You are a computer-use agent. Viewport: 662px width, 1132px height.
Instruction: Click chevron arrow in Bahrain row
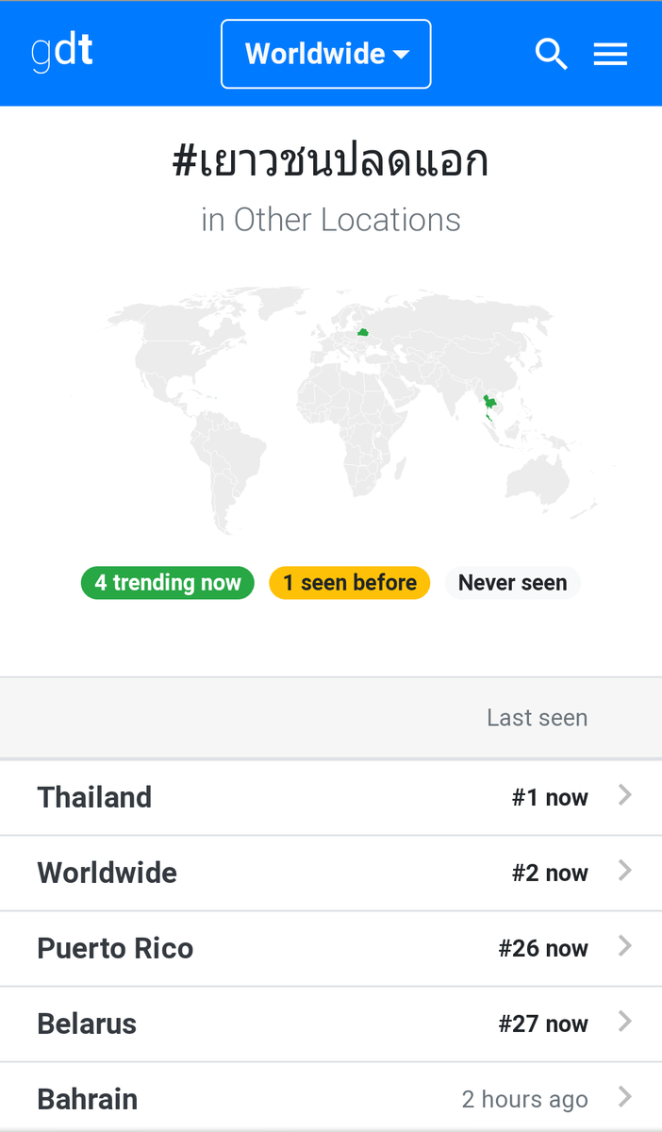tap(624, 1098)
